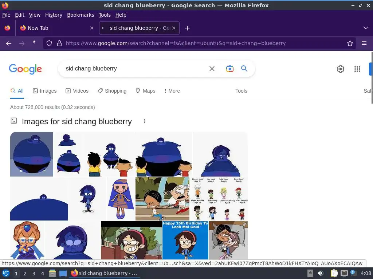
Task: Click the page vertical scrollbar
Action: [372, 78]
